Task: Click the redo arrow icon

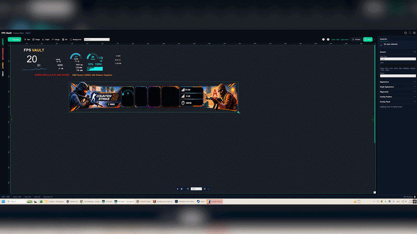Action: (x=328, y=40)
